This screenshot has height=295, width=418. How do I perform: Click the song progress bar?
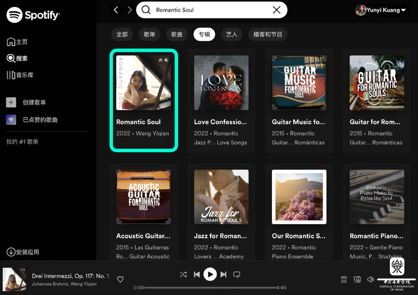pyautogui.click(x=210, y=288)
